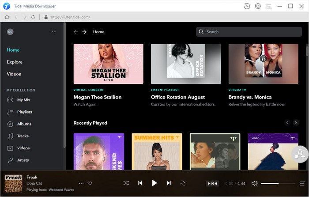Open sidebar three-dot menu
309x197 pixels.
click(x=54, y=32)
